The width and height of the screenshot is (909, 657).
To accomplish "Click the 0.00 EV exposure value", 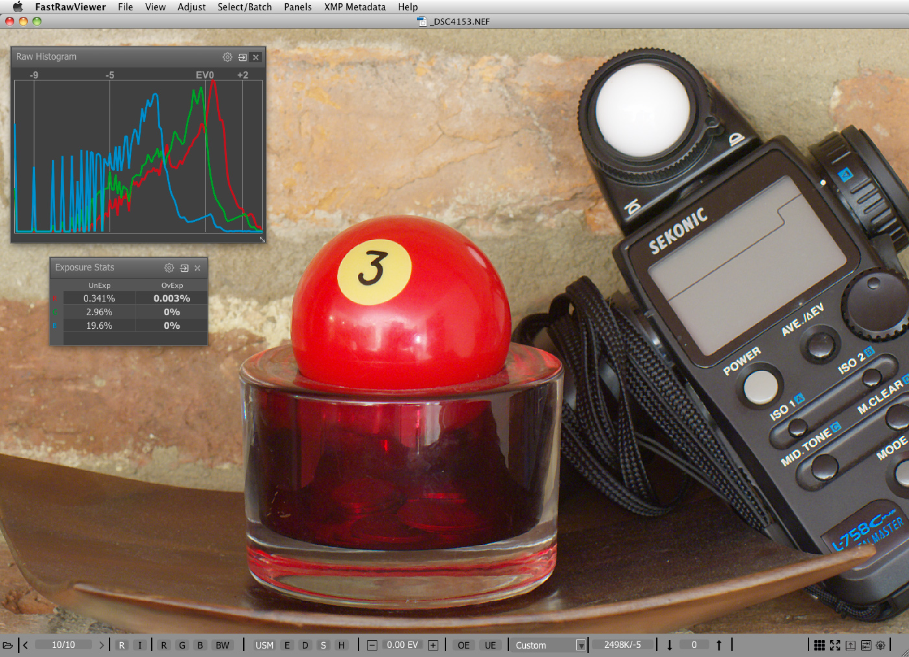I will [403, 645].
